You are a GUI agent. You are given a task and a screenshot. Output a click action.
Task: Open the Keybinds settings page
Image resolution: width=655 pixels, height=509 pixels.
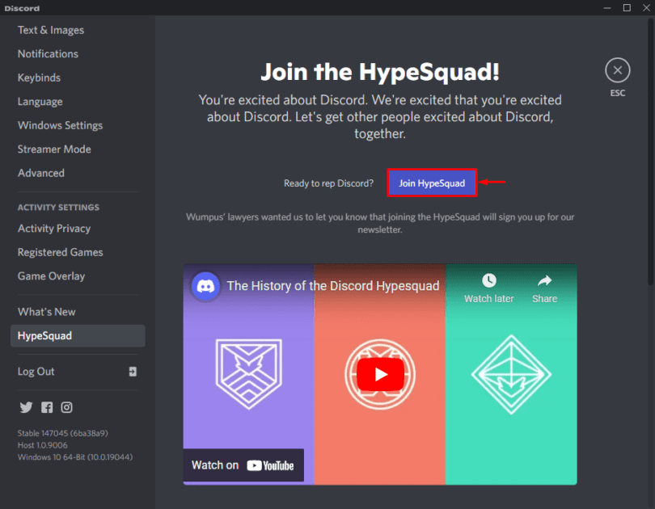click(x=38, y=78)
